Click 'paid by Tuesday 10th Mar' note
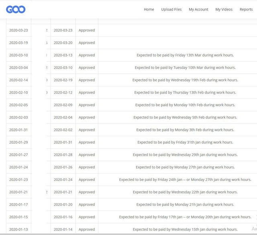 (185, 67)
